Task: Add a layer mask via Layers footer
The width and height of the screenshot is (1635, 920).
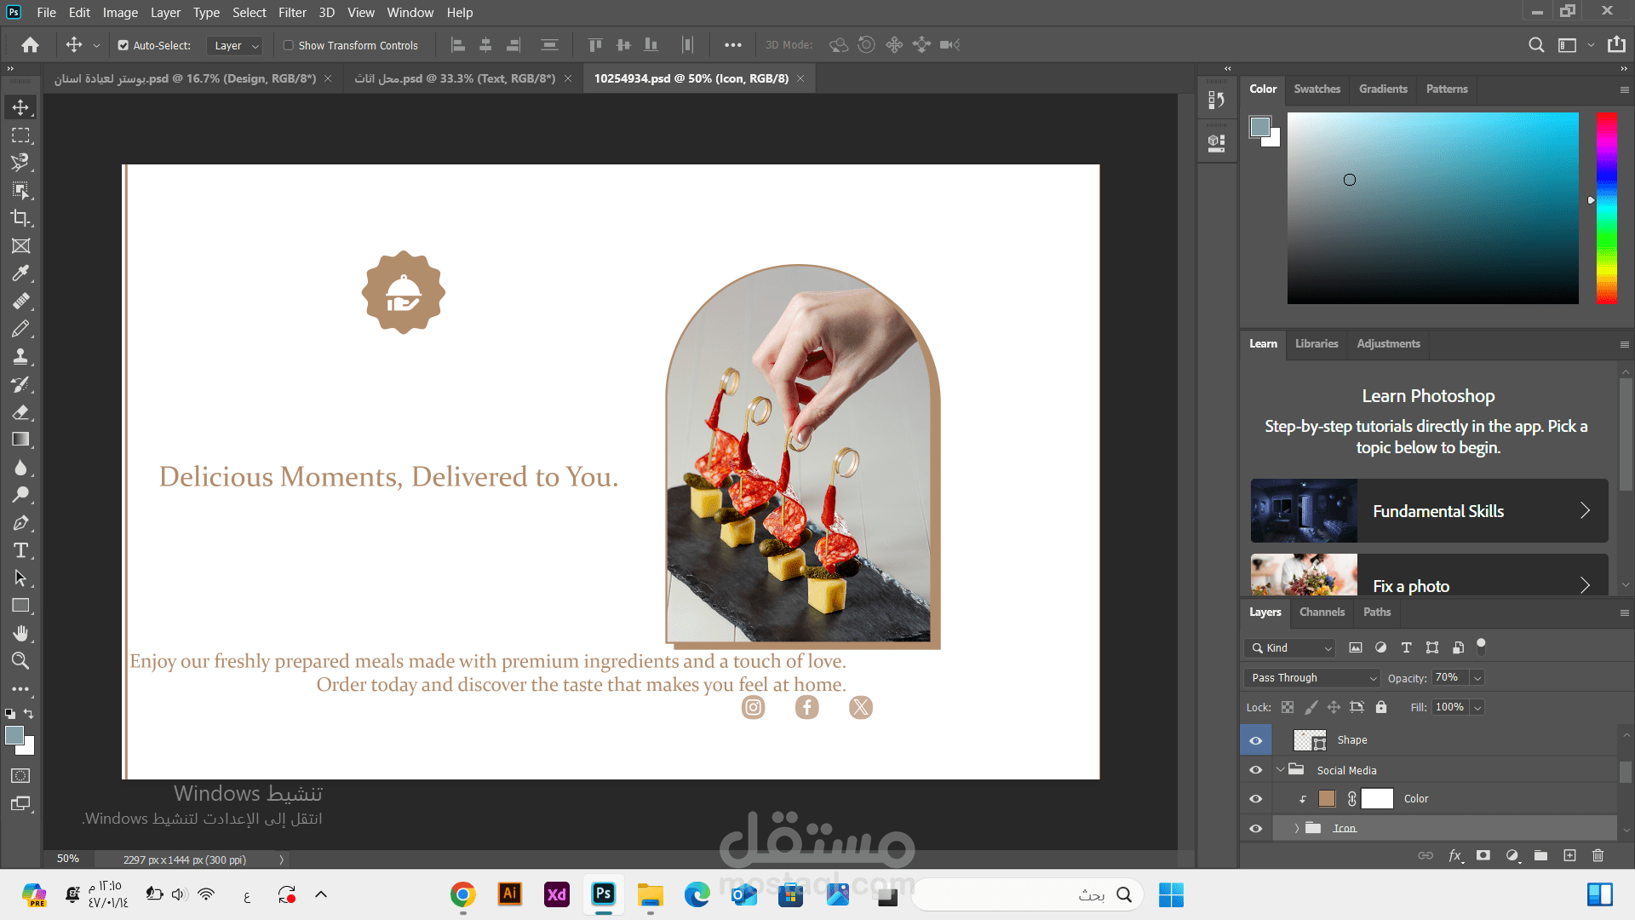Action: point(1483,855)
